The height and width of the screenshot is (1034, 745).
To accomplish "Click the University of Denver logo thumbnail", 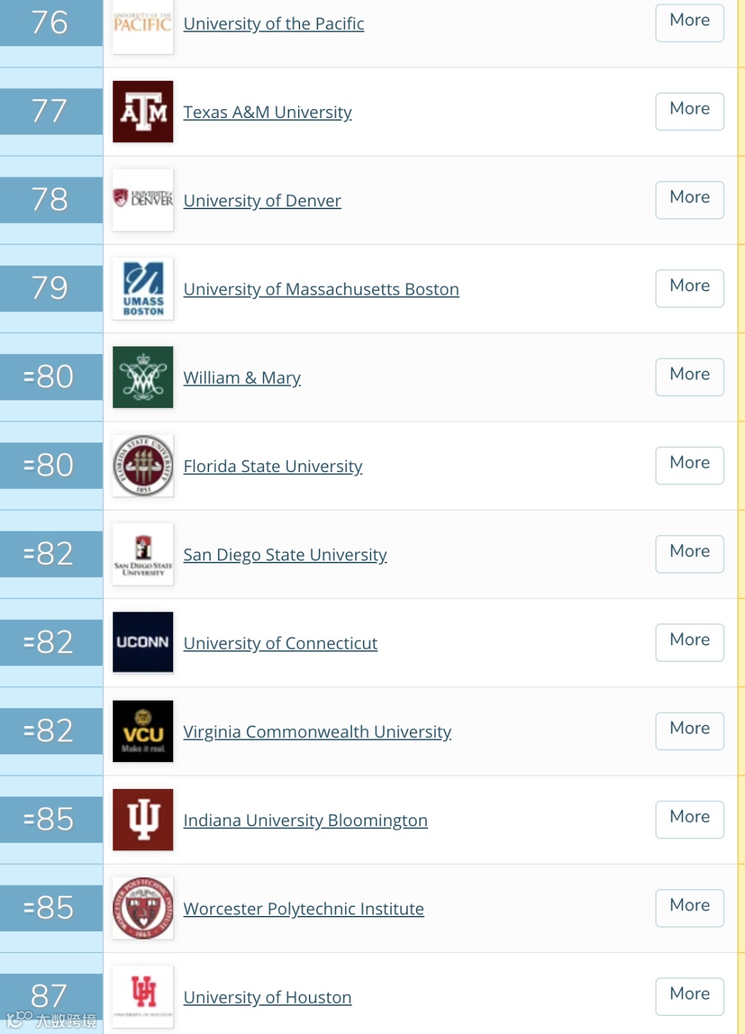I will (143, 200).
